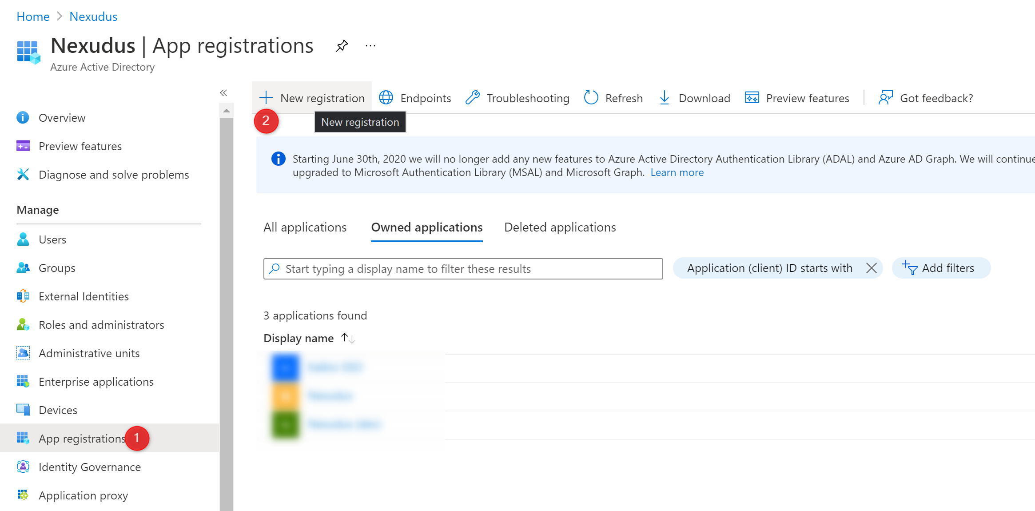The width and height of the screenshot is (1035, 511).
Task: Remove the Application (client) ID filter
Action: [x=872, y=268]
